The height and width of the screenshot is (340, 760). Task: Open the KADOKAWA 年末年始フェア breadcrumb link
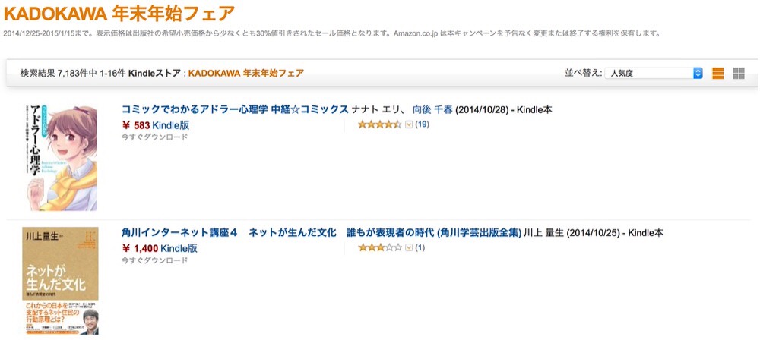pos(246,73)
